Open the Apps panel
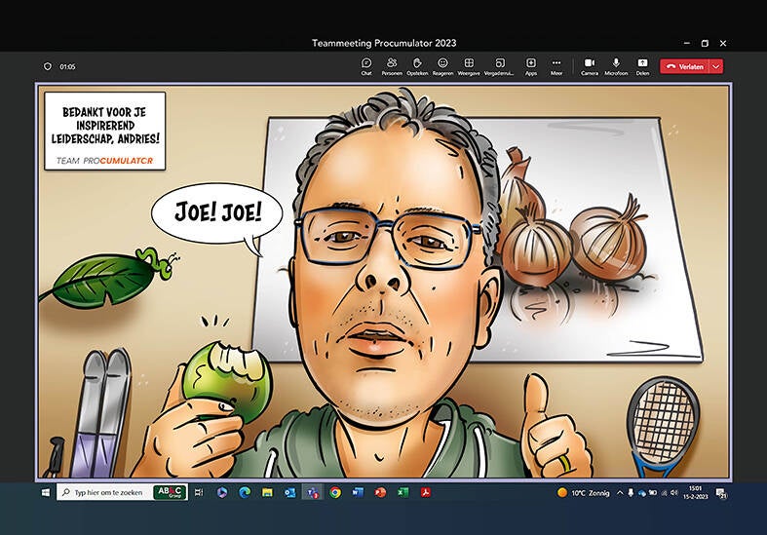The height and width of the screenshot is (535, 767). click(x=531, y=65)
